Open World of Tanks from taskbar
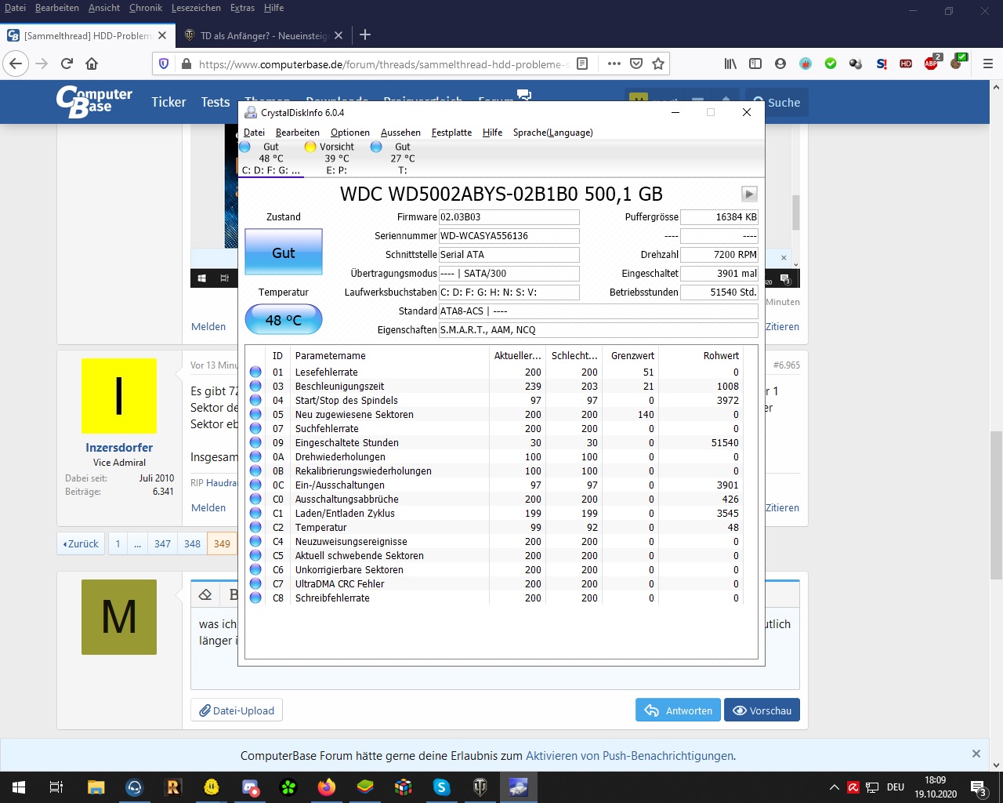 [480, 787]
